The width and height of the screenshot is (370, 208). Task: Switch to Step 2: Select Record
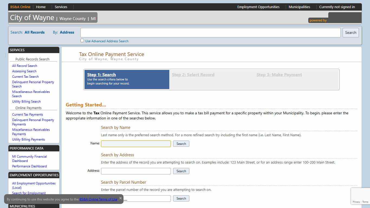pyautogui.click(x=193, y=75)
